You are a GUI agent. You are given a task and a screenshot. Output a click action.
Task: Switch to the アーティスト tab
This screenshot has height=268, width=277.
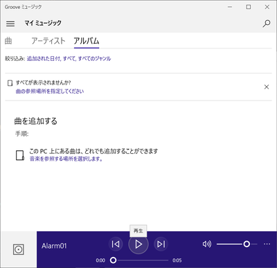point(48,41)
